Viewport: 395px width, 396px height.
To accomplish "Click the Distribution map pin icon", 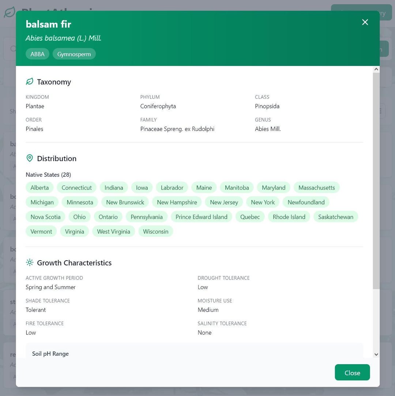I will [x=30, y=158].
